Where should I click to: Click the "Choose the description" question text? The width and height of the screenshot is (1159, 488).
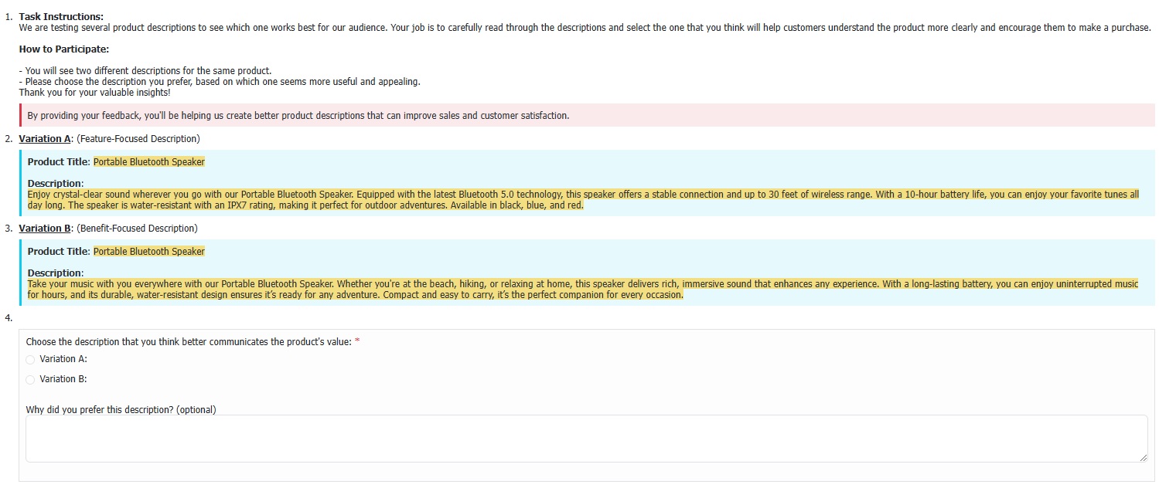point(189,342)
